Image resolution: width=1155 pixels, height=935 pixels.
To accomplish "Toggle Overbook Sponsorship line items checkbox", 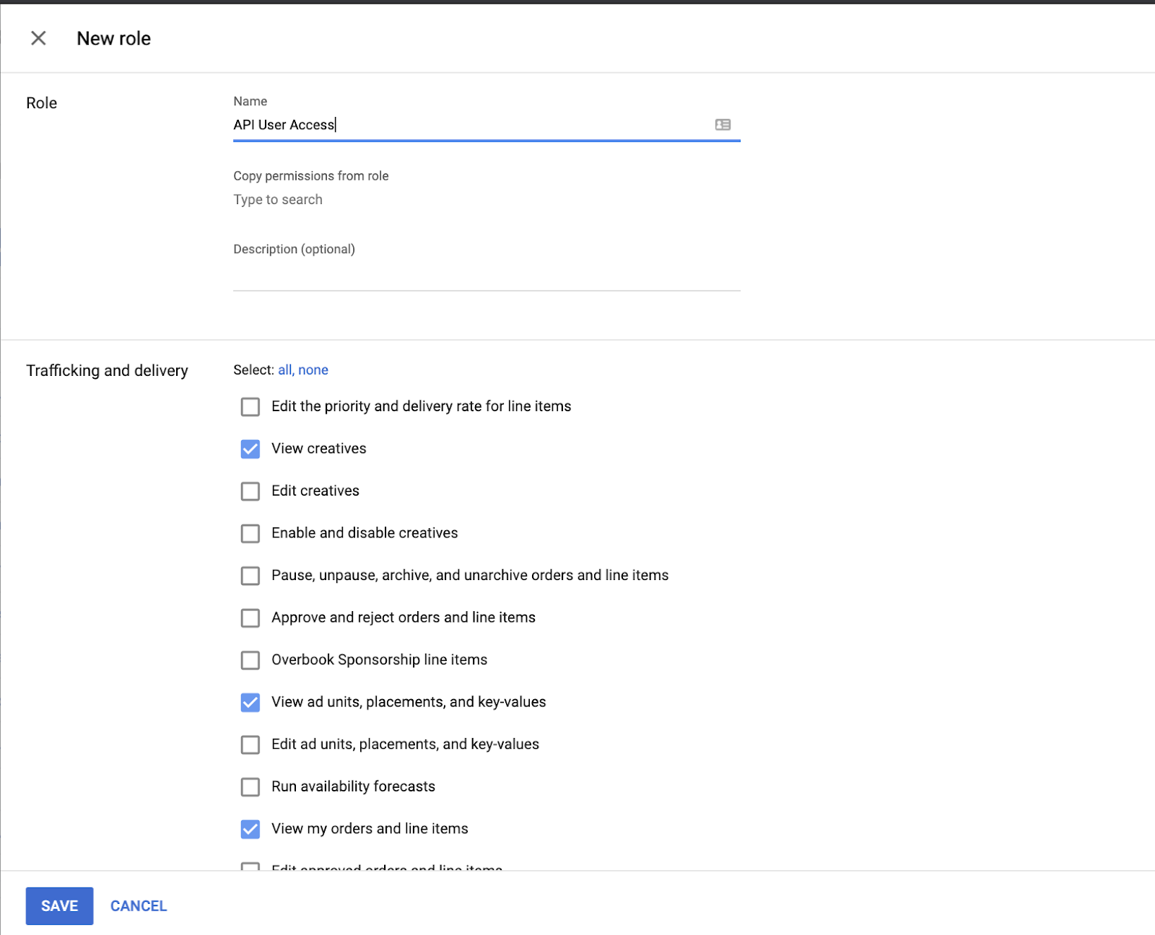I will (250, 660).
